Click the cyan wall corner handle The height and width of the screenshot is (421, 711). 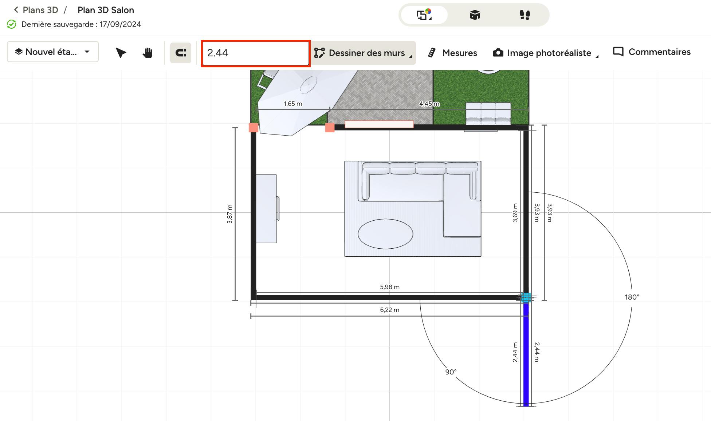(x=526, y=298)
